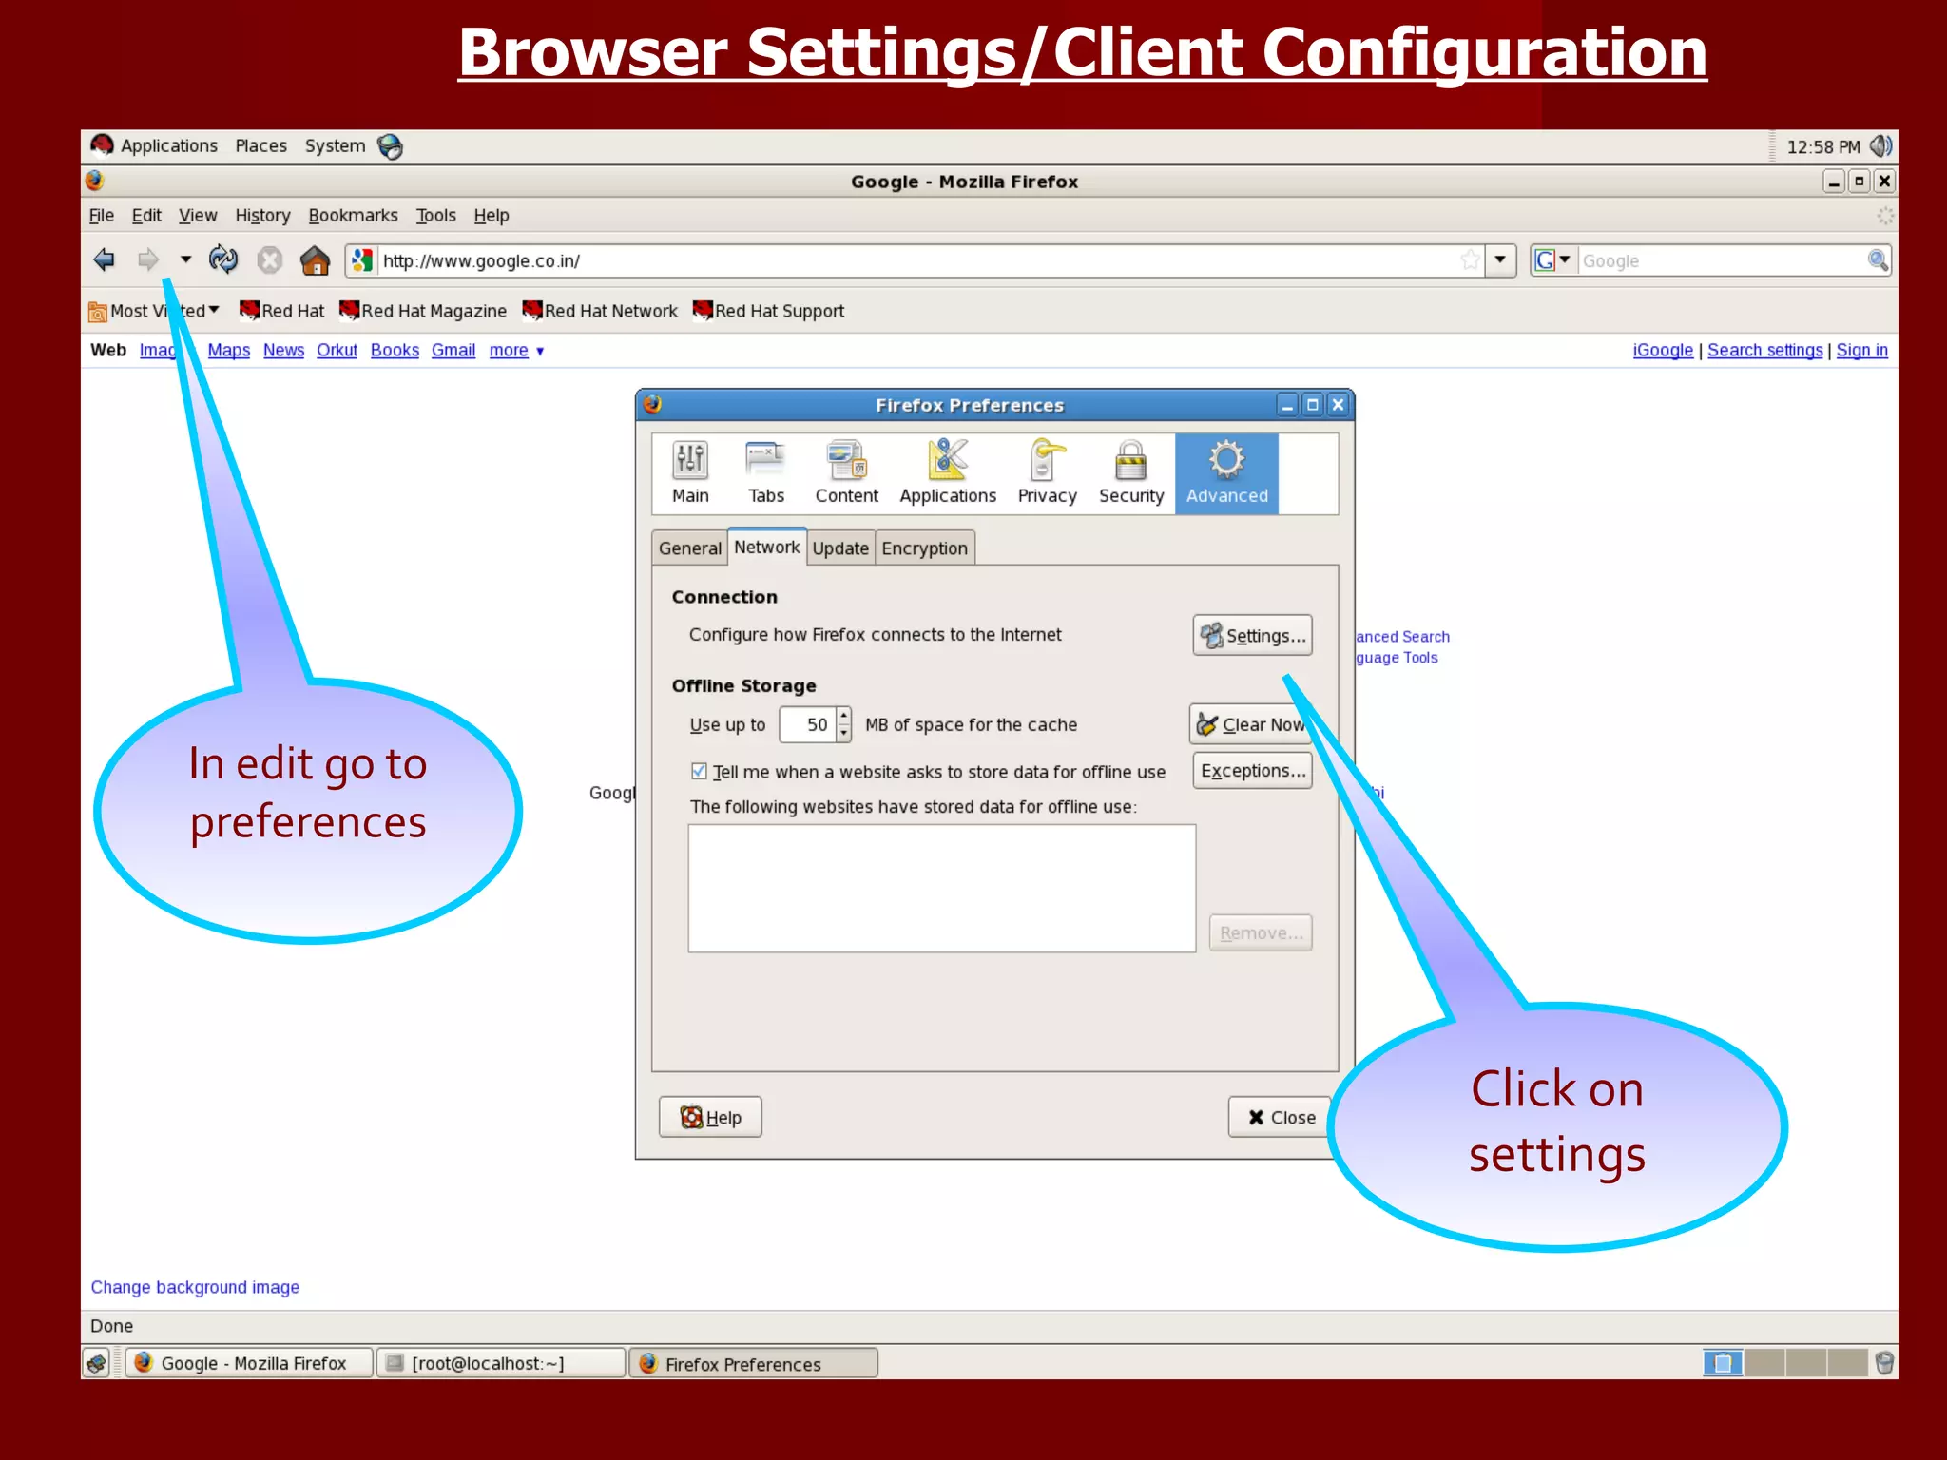Open the Help menu in Firefox
The width and height of the screenshot is (1947, 1460).
[492, 215]
